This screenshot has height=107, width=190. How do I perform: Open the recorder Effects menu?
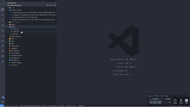click(157, 96)
